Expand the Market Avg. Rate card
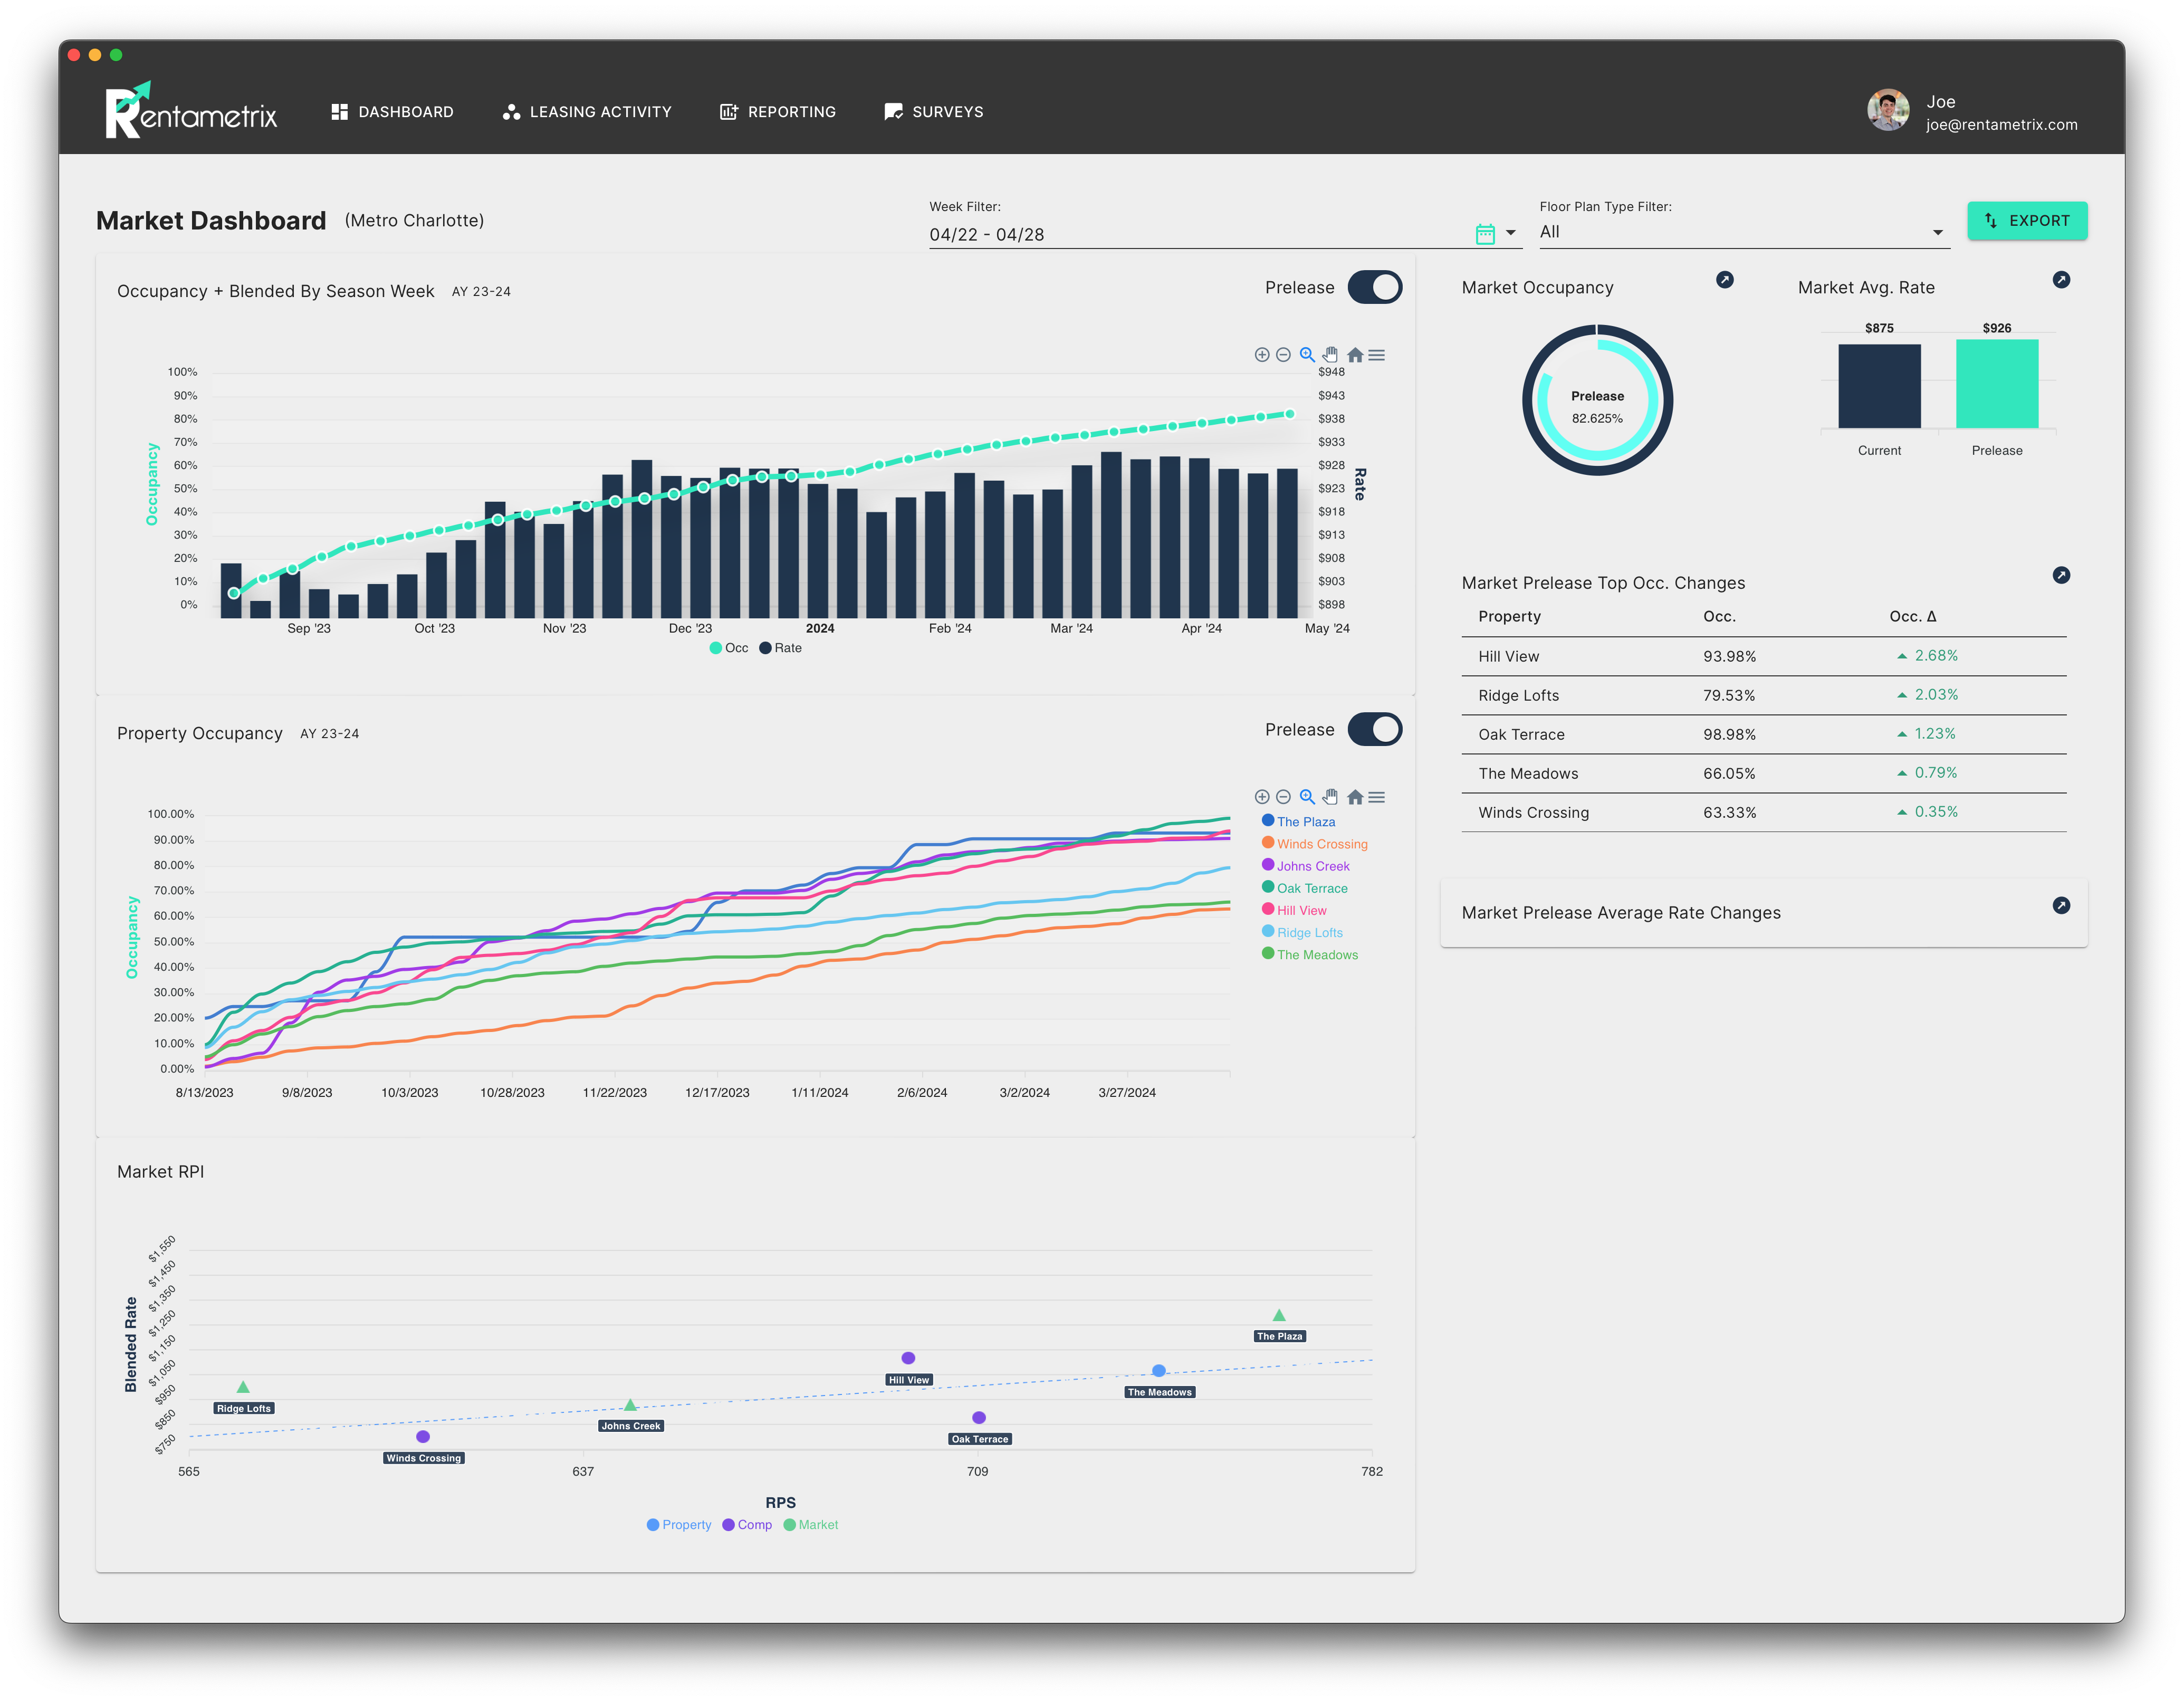This screenshot has height=1701, width=2184. pyautogui.click(x=2061, y=280)
